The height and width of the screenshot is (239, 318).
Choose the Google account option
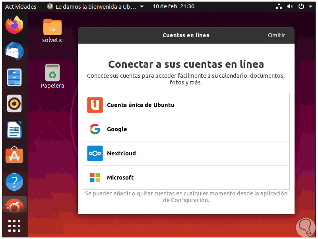pos(186,129)
